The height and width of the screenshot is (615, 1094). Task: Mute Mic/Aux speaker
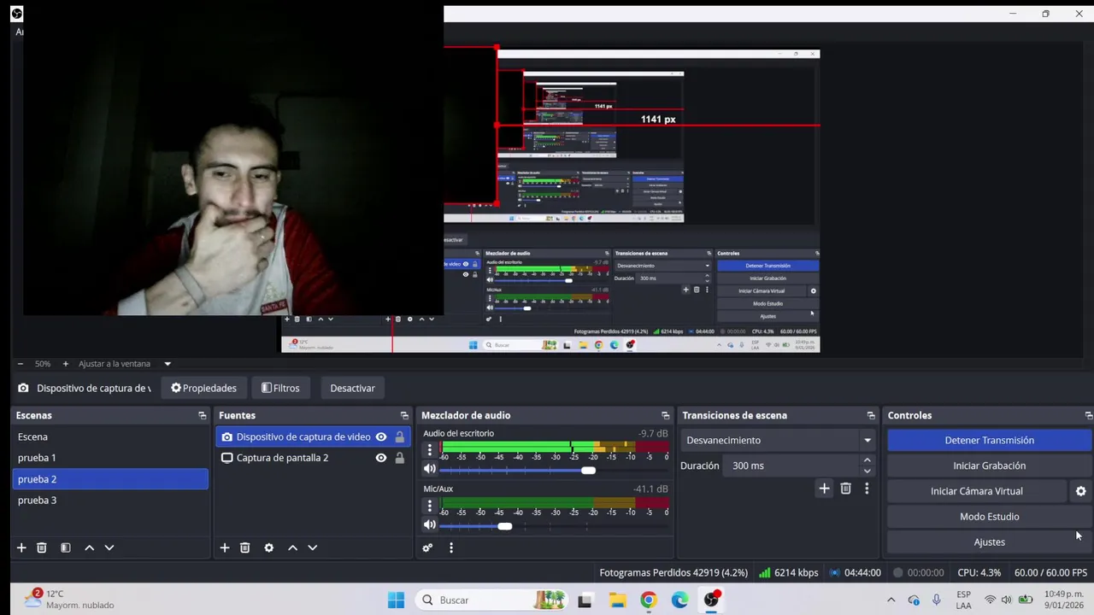pyautogui.click(x=429, y=525)
